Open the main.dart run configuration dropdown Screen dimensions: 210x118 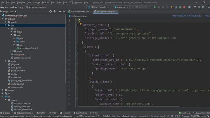(x=121, y=7)
